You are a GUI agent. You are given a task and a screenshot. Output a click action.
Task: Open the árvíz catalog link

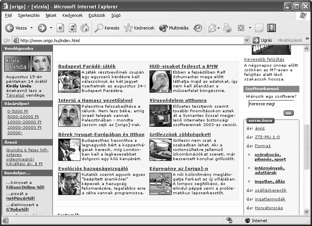click(259, 128)
